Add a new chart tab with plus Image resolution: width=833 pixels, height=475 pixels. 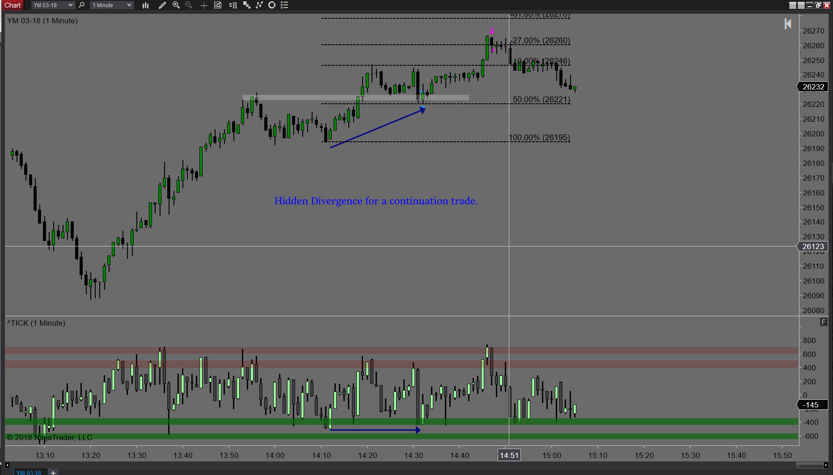point(53,472)
